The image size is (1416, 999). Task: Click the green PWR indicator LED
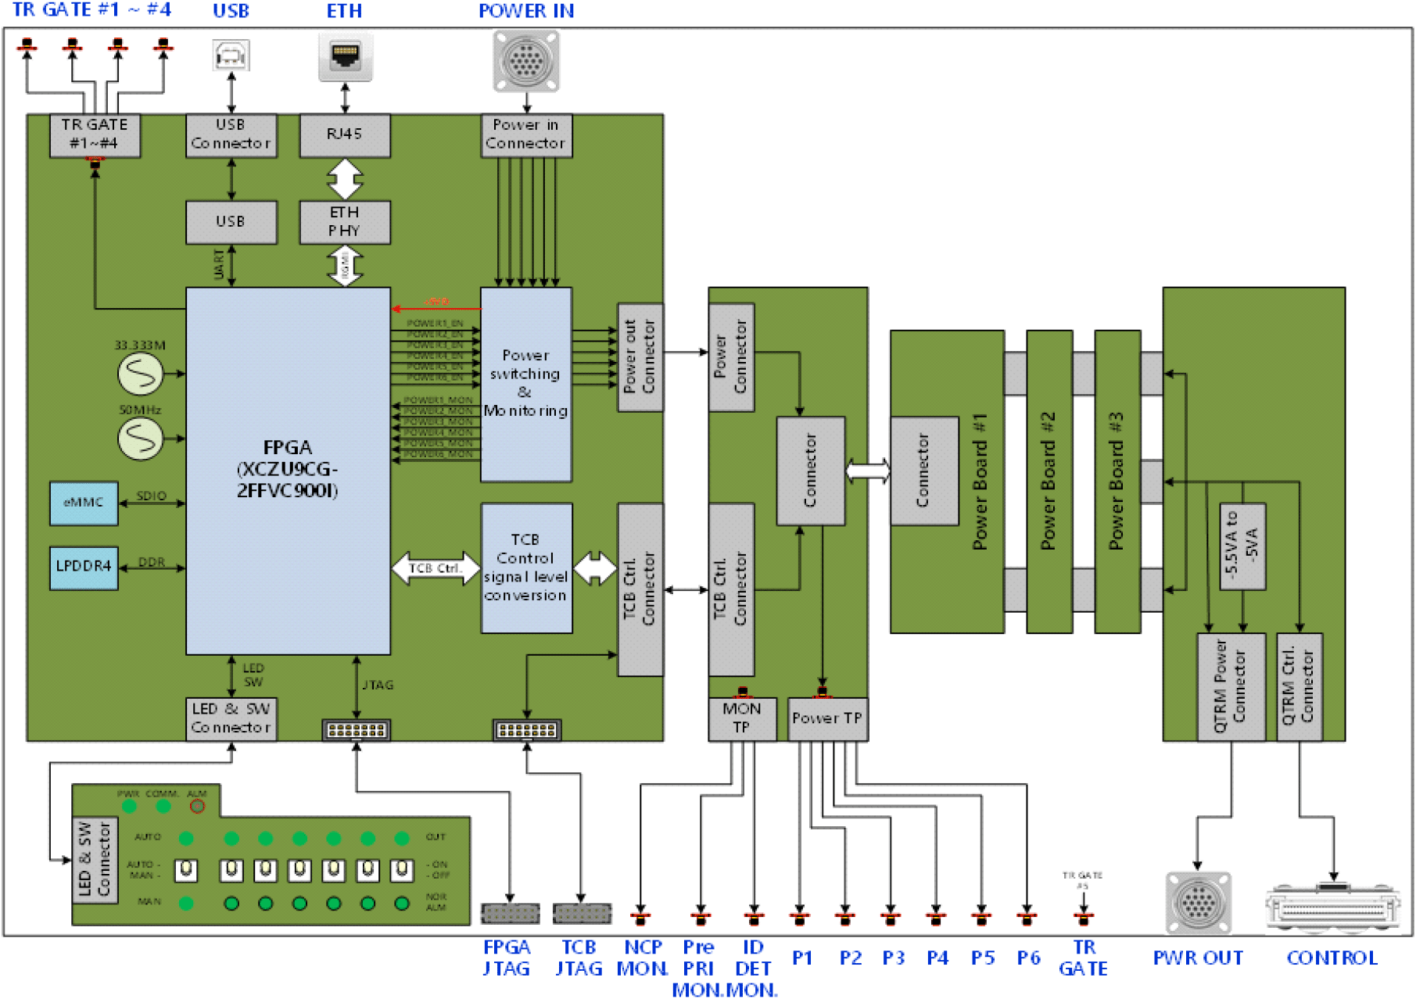[x=129, y=806]
